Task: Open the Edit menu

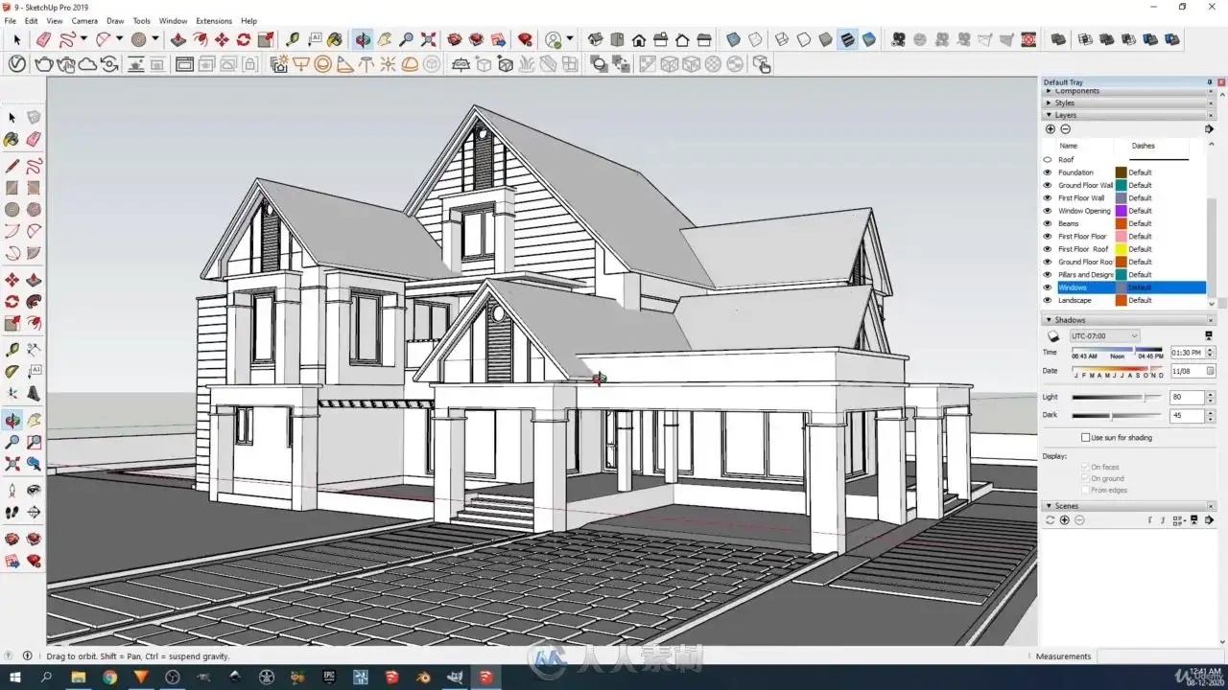Action: 32,20
